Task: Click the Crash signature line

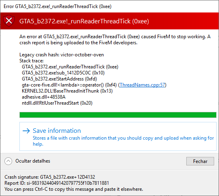Action: 50,177
